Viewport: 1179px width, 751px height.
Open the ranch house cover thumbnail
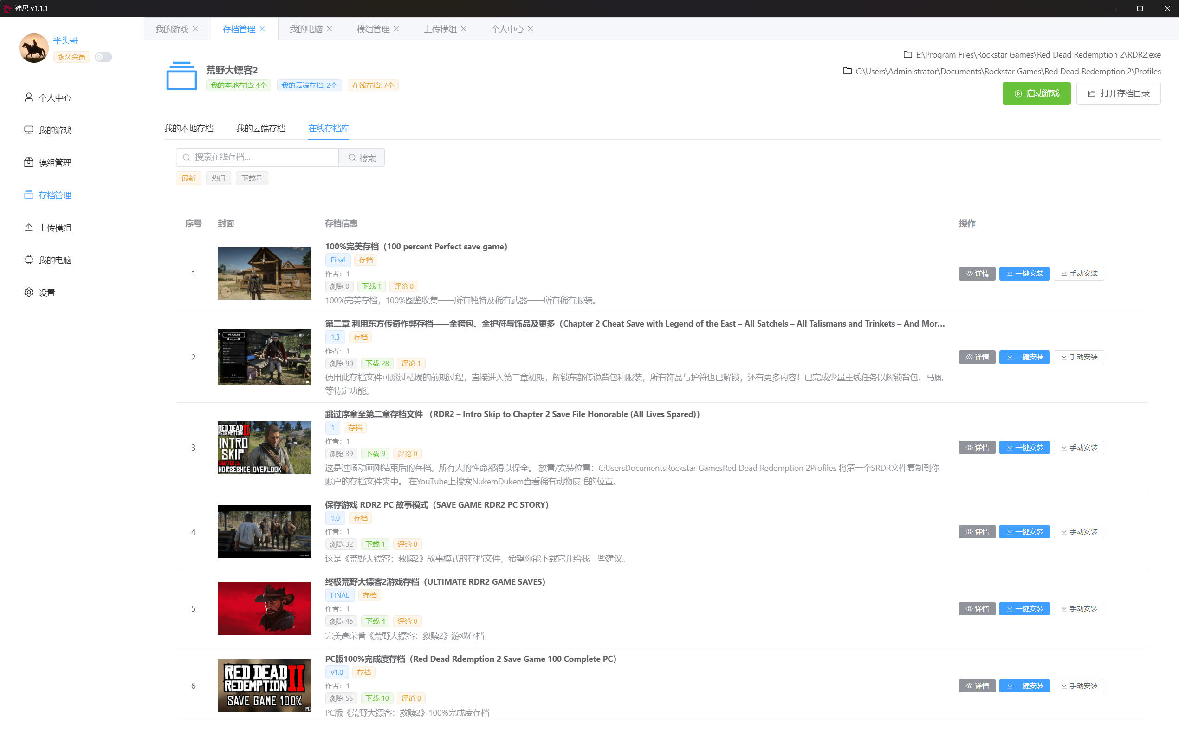coord(265,274)
